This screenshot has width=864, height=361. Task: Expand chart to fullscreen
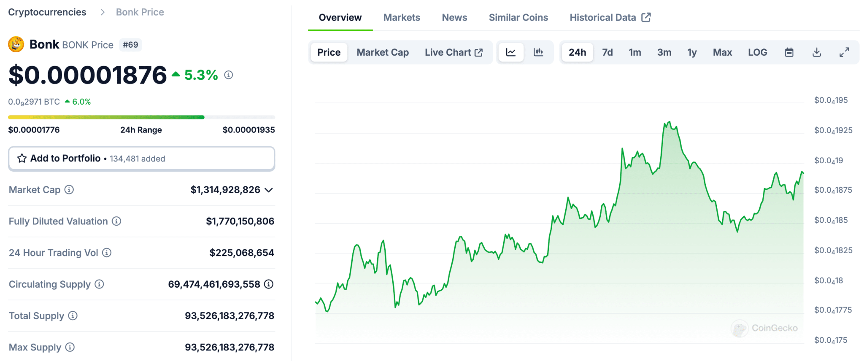(x=844, y=52)
